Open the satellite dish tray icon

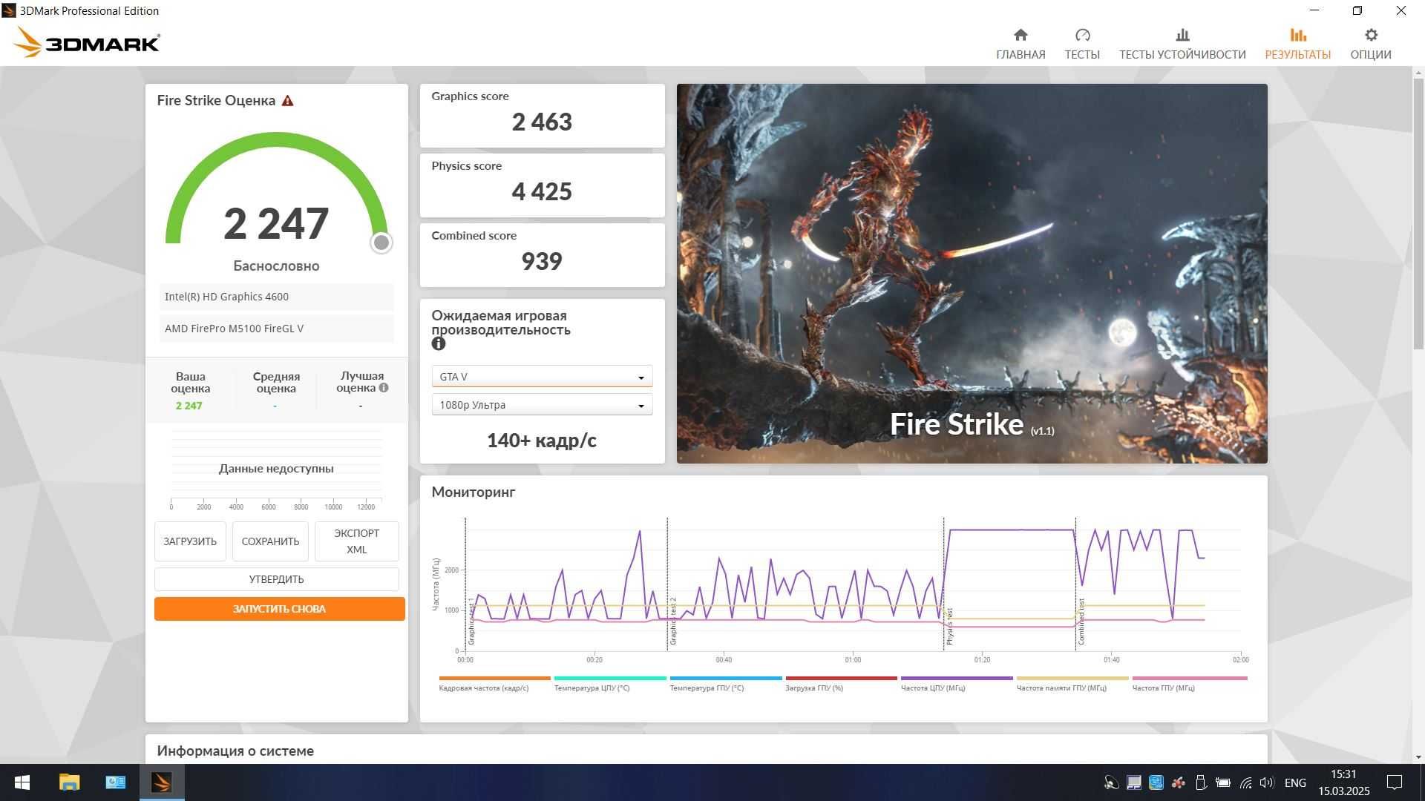coord(1111,782)
